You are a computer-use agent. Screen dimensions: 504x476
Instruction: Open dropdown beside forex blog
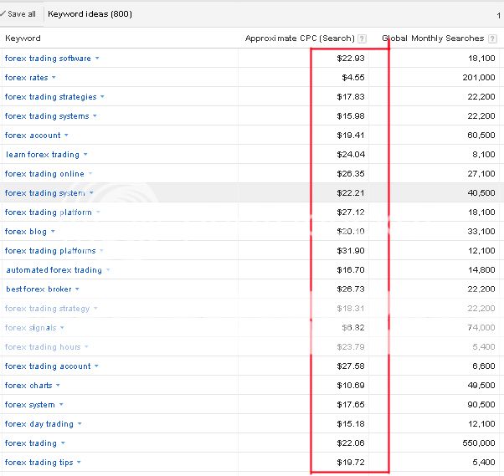(x=54, y=232)
